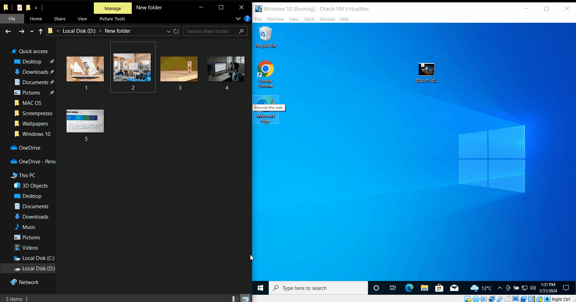Click the New folder icon in Explorer's quick access toolbar

point(28,7)
